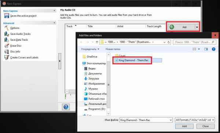
Task: Sort by the Track column header
Action: 76,26
